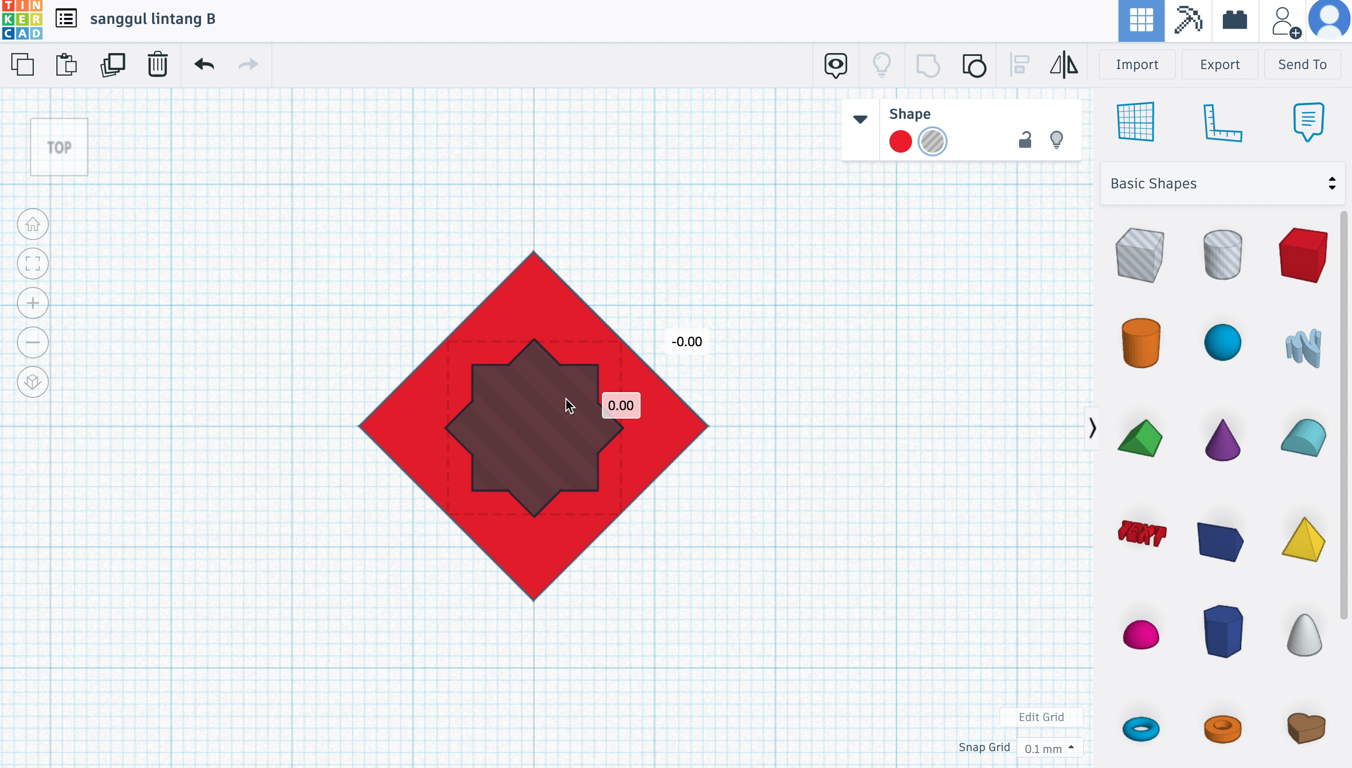Toggle the solid red color material
The image size is (1352, 768).
point(900,141)
